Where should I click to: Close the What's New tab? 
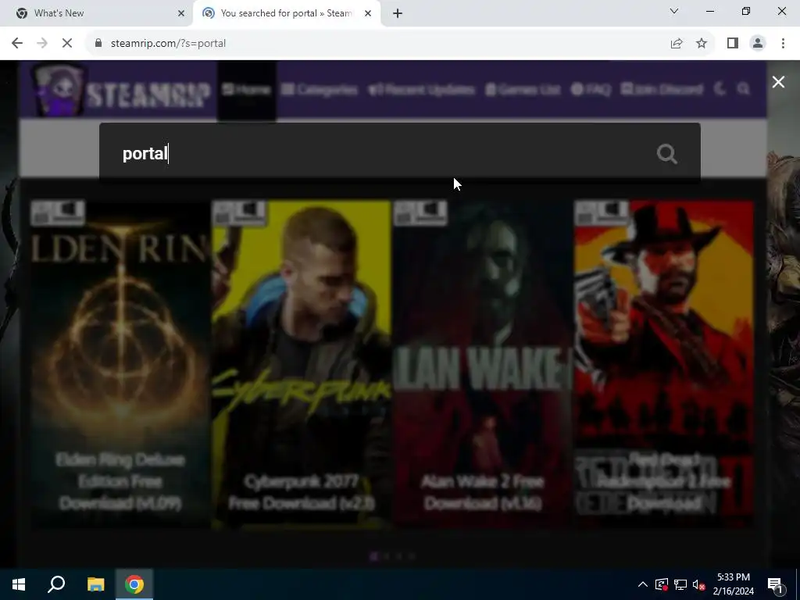[181, 13]
